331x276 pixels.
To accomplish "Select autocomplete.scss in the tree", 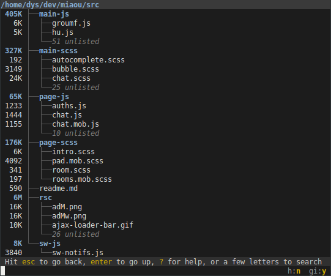I will click(88, 60).
